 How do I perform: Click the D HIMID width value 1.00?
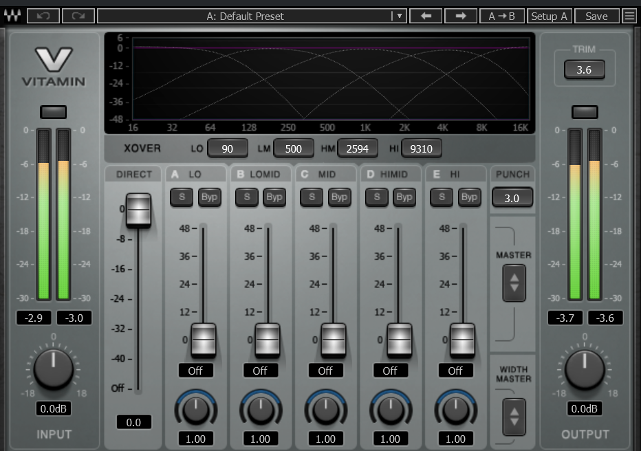390,439
